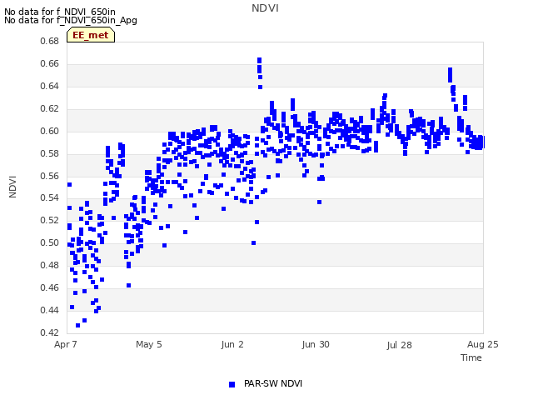Click the Apr 7 x-axis tick label
Viewport: 533px width, 400px height.
tap(65, 344)
